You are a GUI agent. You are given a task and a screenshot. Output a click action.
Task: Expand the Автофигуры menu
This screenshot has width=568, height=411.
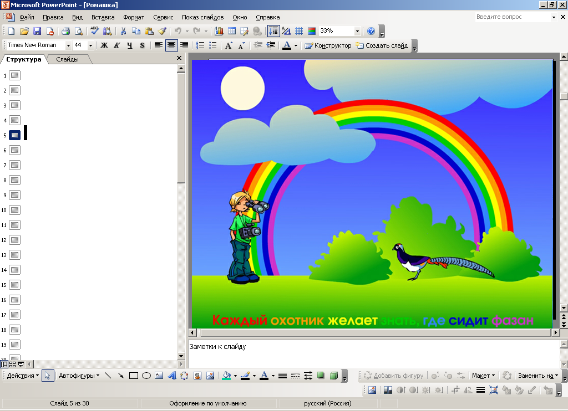point(79,376)
